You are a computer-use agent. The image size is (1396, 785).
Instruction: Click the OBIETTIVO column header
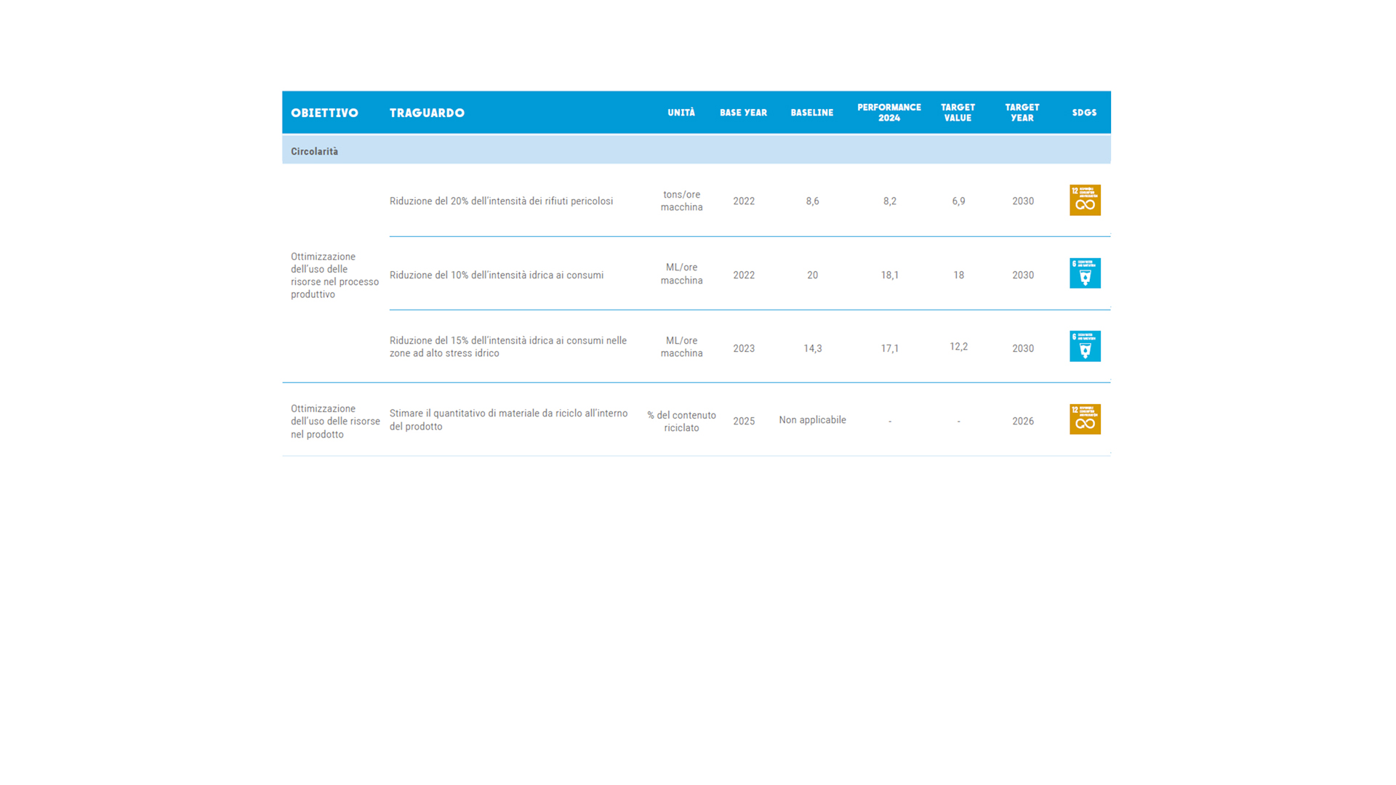[x=324, y=113]
